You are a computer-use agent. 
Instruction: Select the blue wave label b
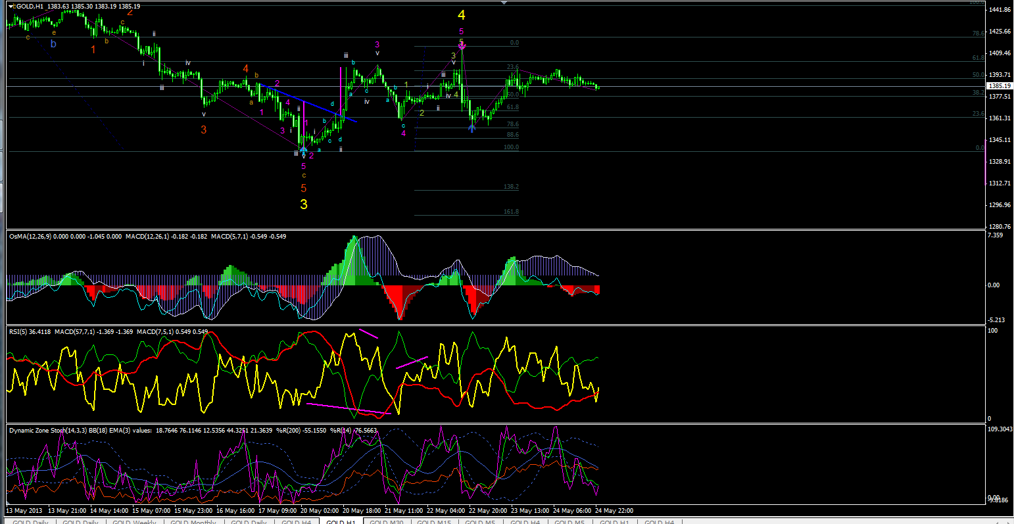pyautogui.click(x=53, y=44)
